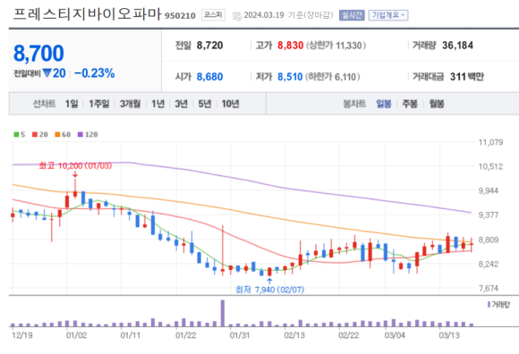Click the 12/19 date label on axis
This screenshot has height=354, width=519.
point(22,335)
